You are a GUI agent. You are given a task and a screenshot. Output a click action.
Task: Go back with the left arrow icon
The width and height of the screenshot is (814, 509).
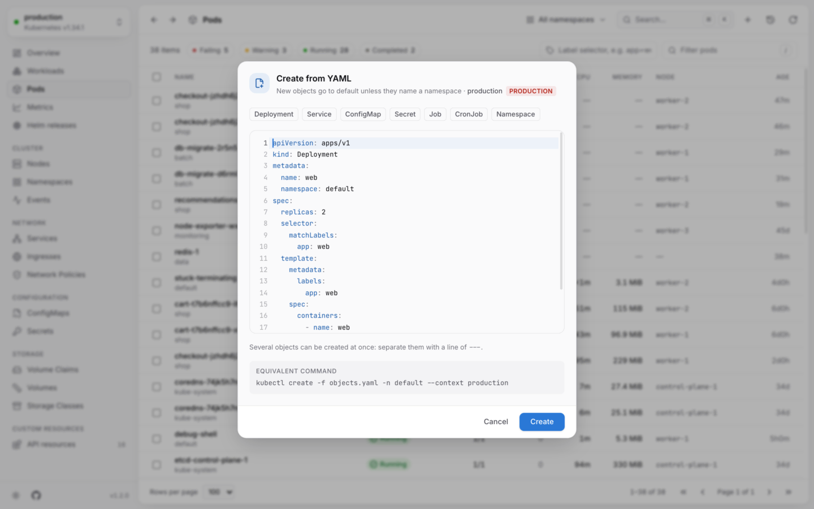pyautogui.click(x=154, y=20)
